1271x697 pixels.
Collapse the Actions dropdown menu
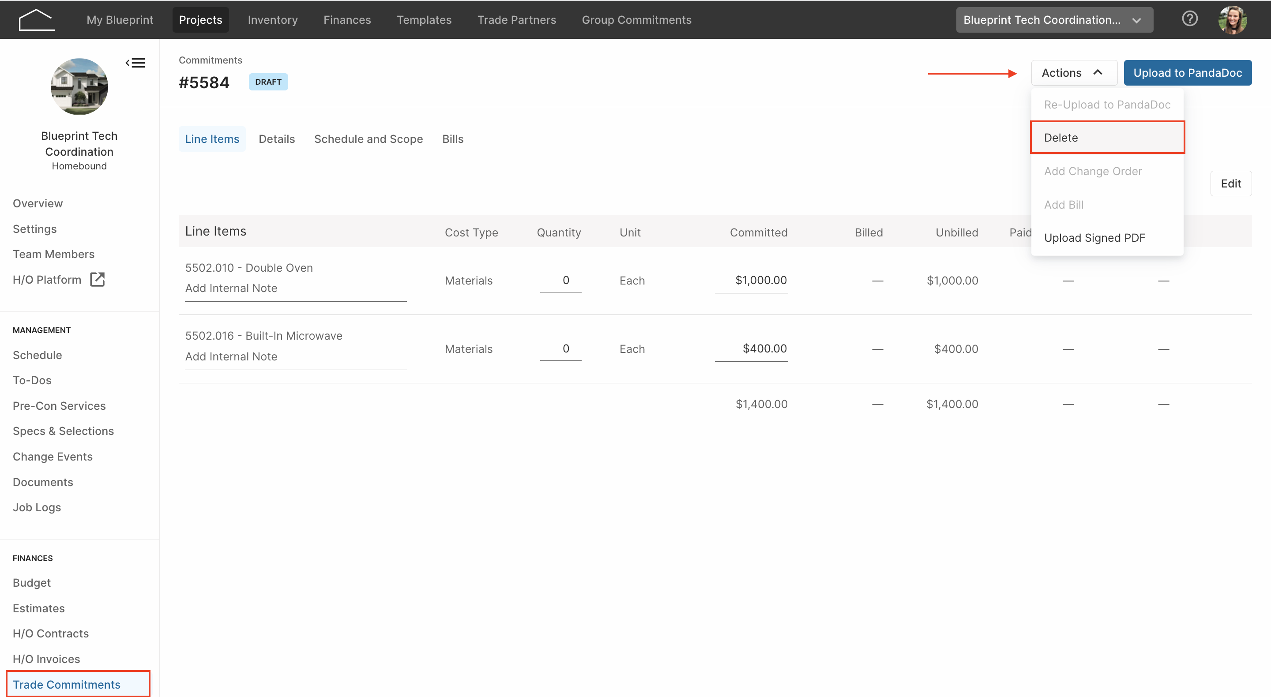tap(1074, 72)
